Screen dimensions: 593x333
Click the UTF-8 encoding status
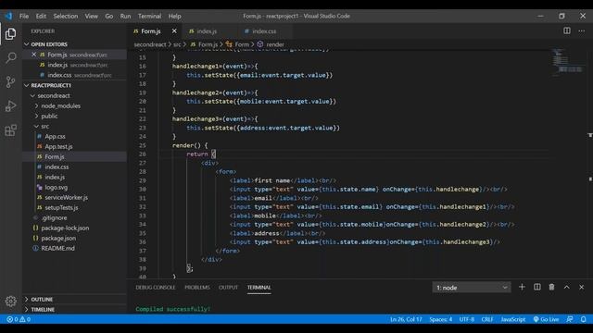(467, 319)
